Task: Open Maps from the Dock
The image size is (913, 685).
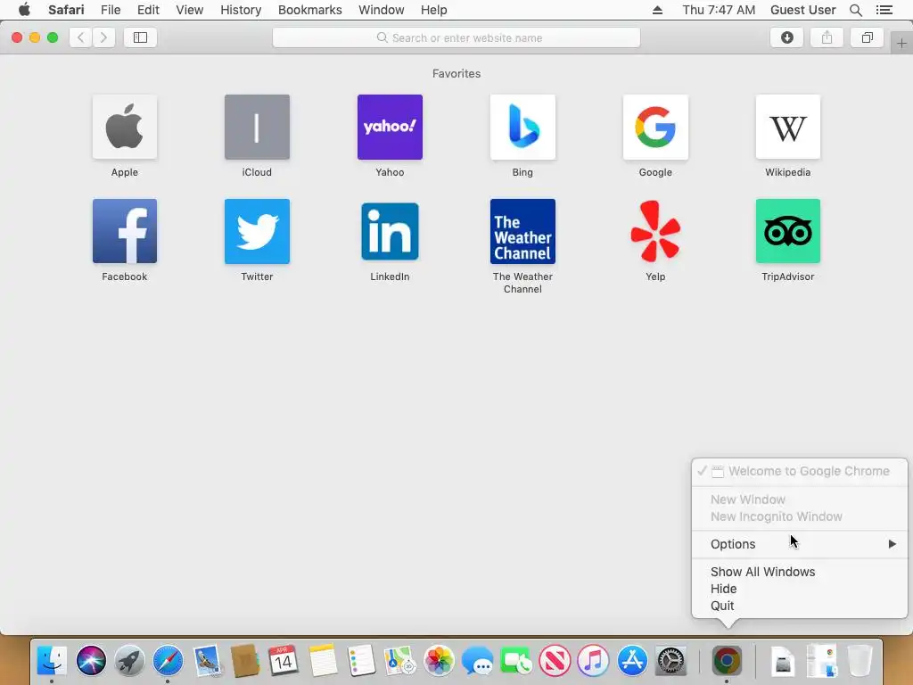Action: tap(399, 661)
